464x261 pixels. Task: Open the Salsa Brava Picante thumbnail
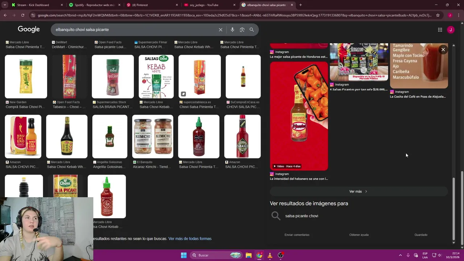click(x=113, y=76)
